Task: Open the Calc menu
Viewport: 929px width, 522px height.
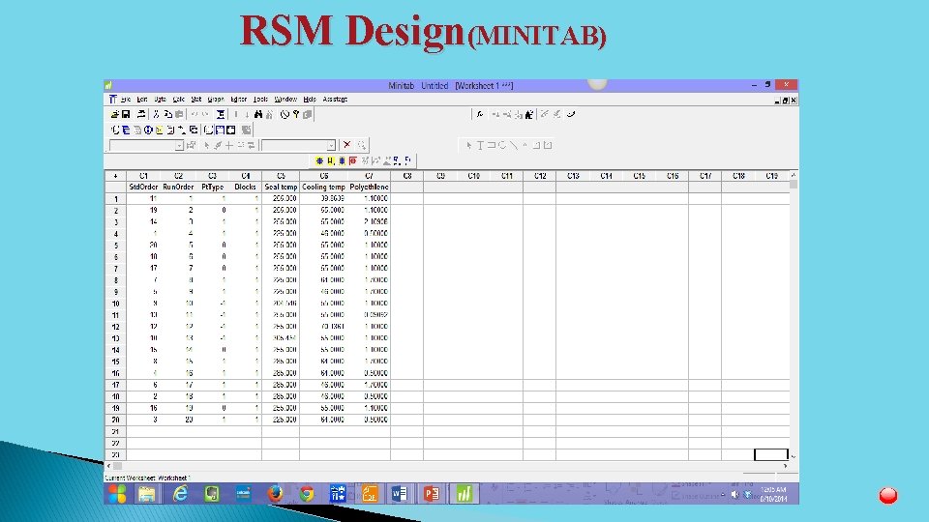Action: (178, 100)
